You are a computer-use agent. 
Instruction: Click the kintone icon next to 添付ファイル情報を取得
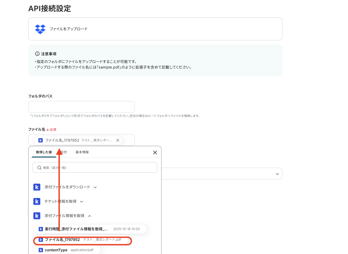click(x=37, y=216)
